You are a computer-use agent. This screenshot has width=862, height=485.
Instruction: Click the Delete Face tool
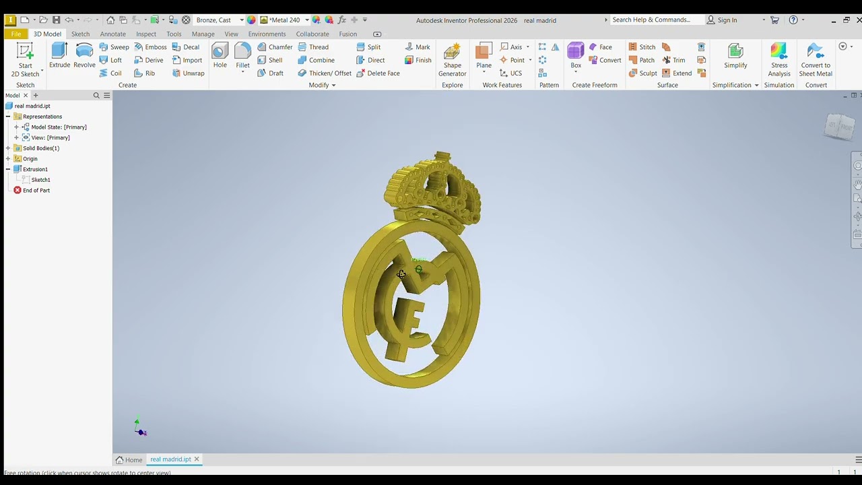[x=378, y=73]
